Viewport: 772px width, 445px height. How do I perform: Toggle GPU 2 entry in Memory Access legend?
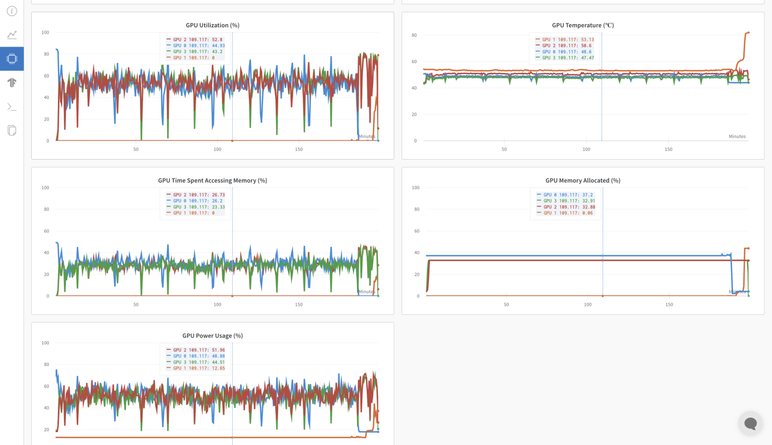pyautogui.click(x=195, y=195)
